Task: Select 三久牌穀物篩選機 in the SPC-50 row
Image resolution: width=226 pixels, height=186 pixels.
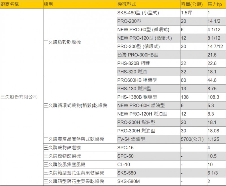Action: [80, 156]
